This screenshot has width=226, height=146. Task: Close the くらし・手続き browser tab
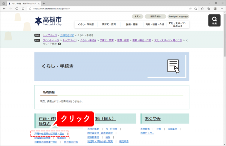pyautogui.click(x=39, y=4)
